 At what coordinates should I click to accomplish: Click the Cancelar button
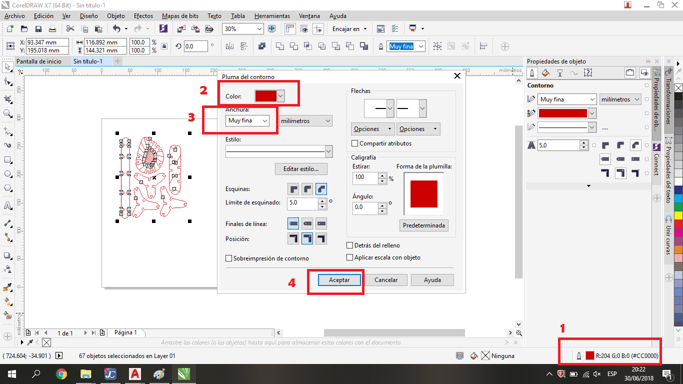(x=386, y=280)
